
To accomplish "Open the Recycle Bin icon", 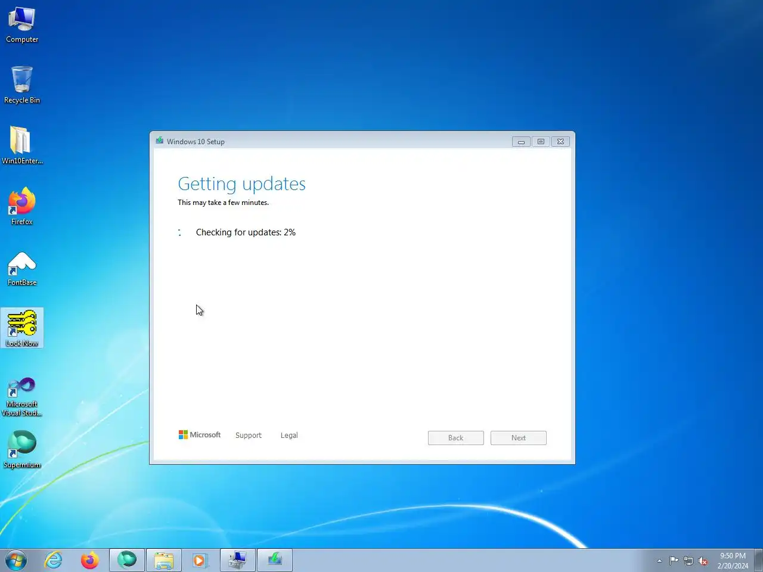I will pos(22,85).
